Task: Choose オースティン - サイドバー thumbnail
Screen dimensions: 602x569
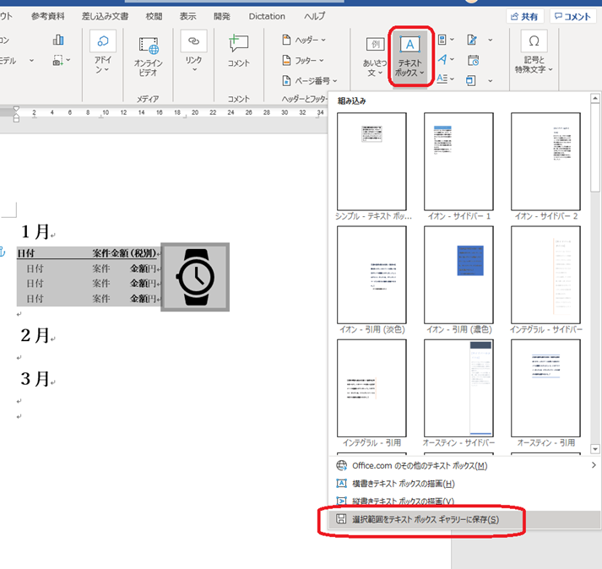Action: [x=458, y=388]
